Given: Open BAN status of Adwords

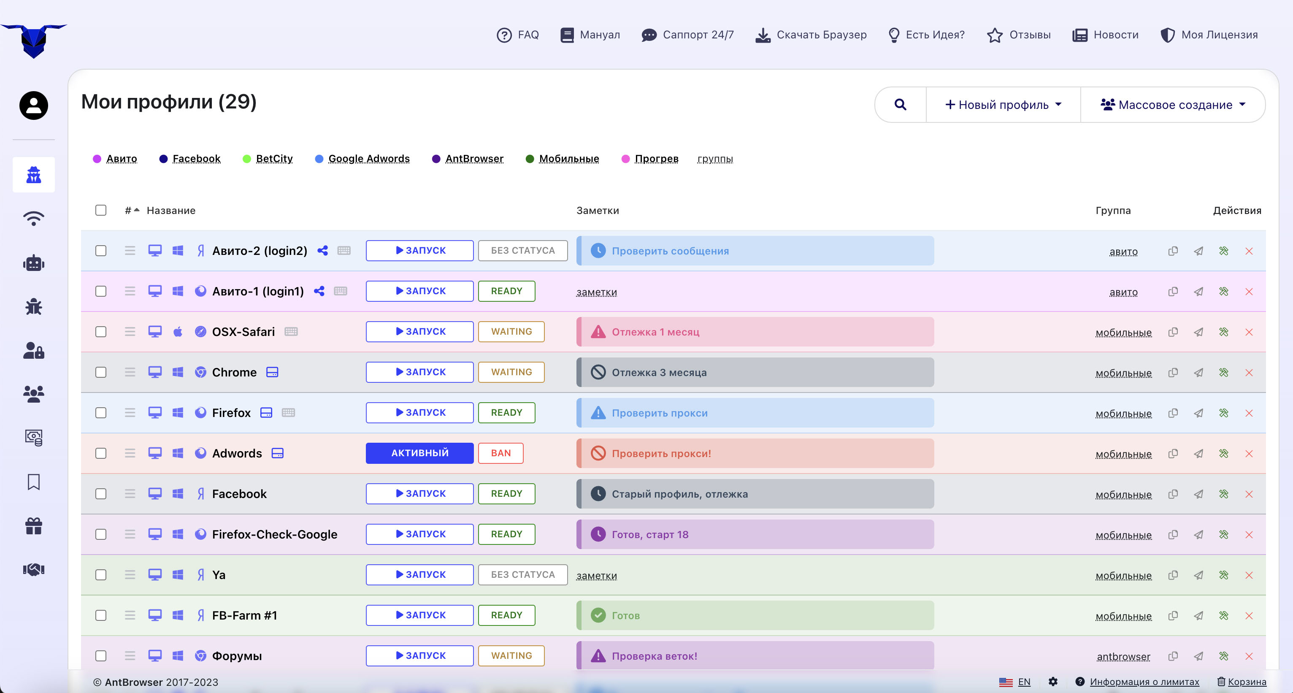Looking at the screenshot, I should pyautogui.click(x=500, y=453).
